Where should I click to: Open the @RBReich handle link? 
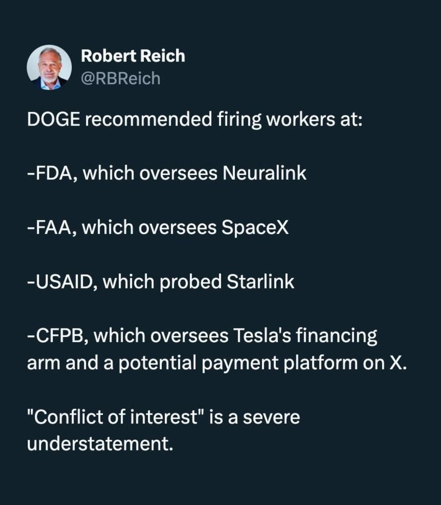coord(120,79)
